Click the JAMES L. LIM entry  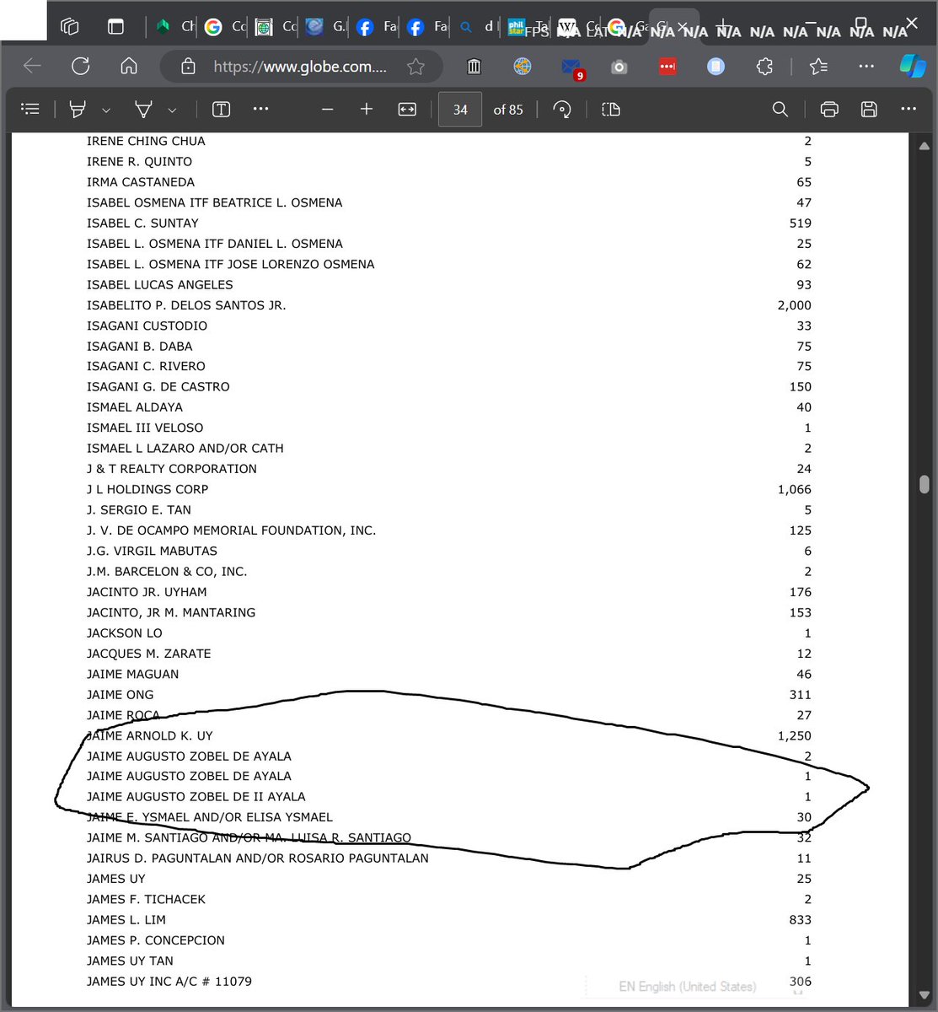coord(126,920)
